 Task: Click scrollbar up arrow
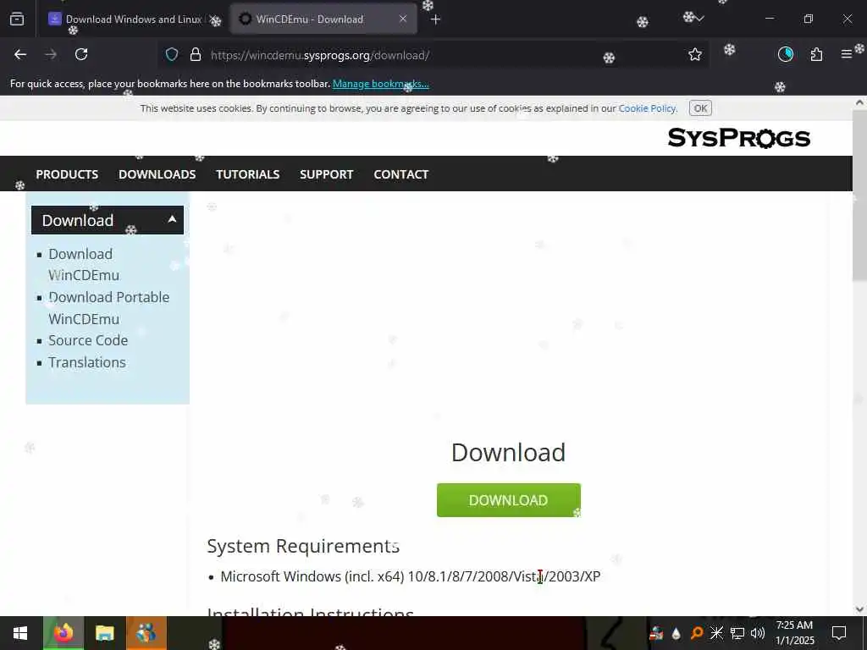(859, 102)
